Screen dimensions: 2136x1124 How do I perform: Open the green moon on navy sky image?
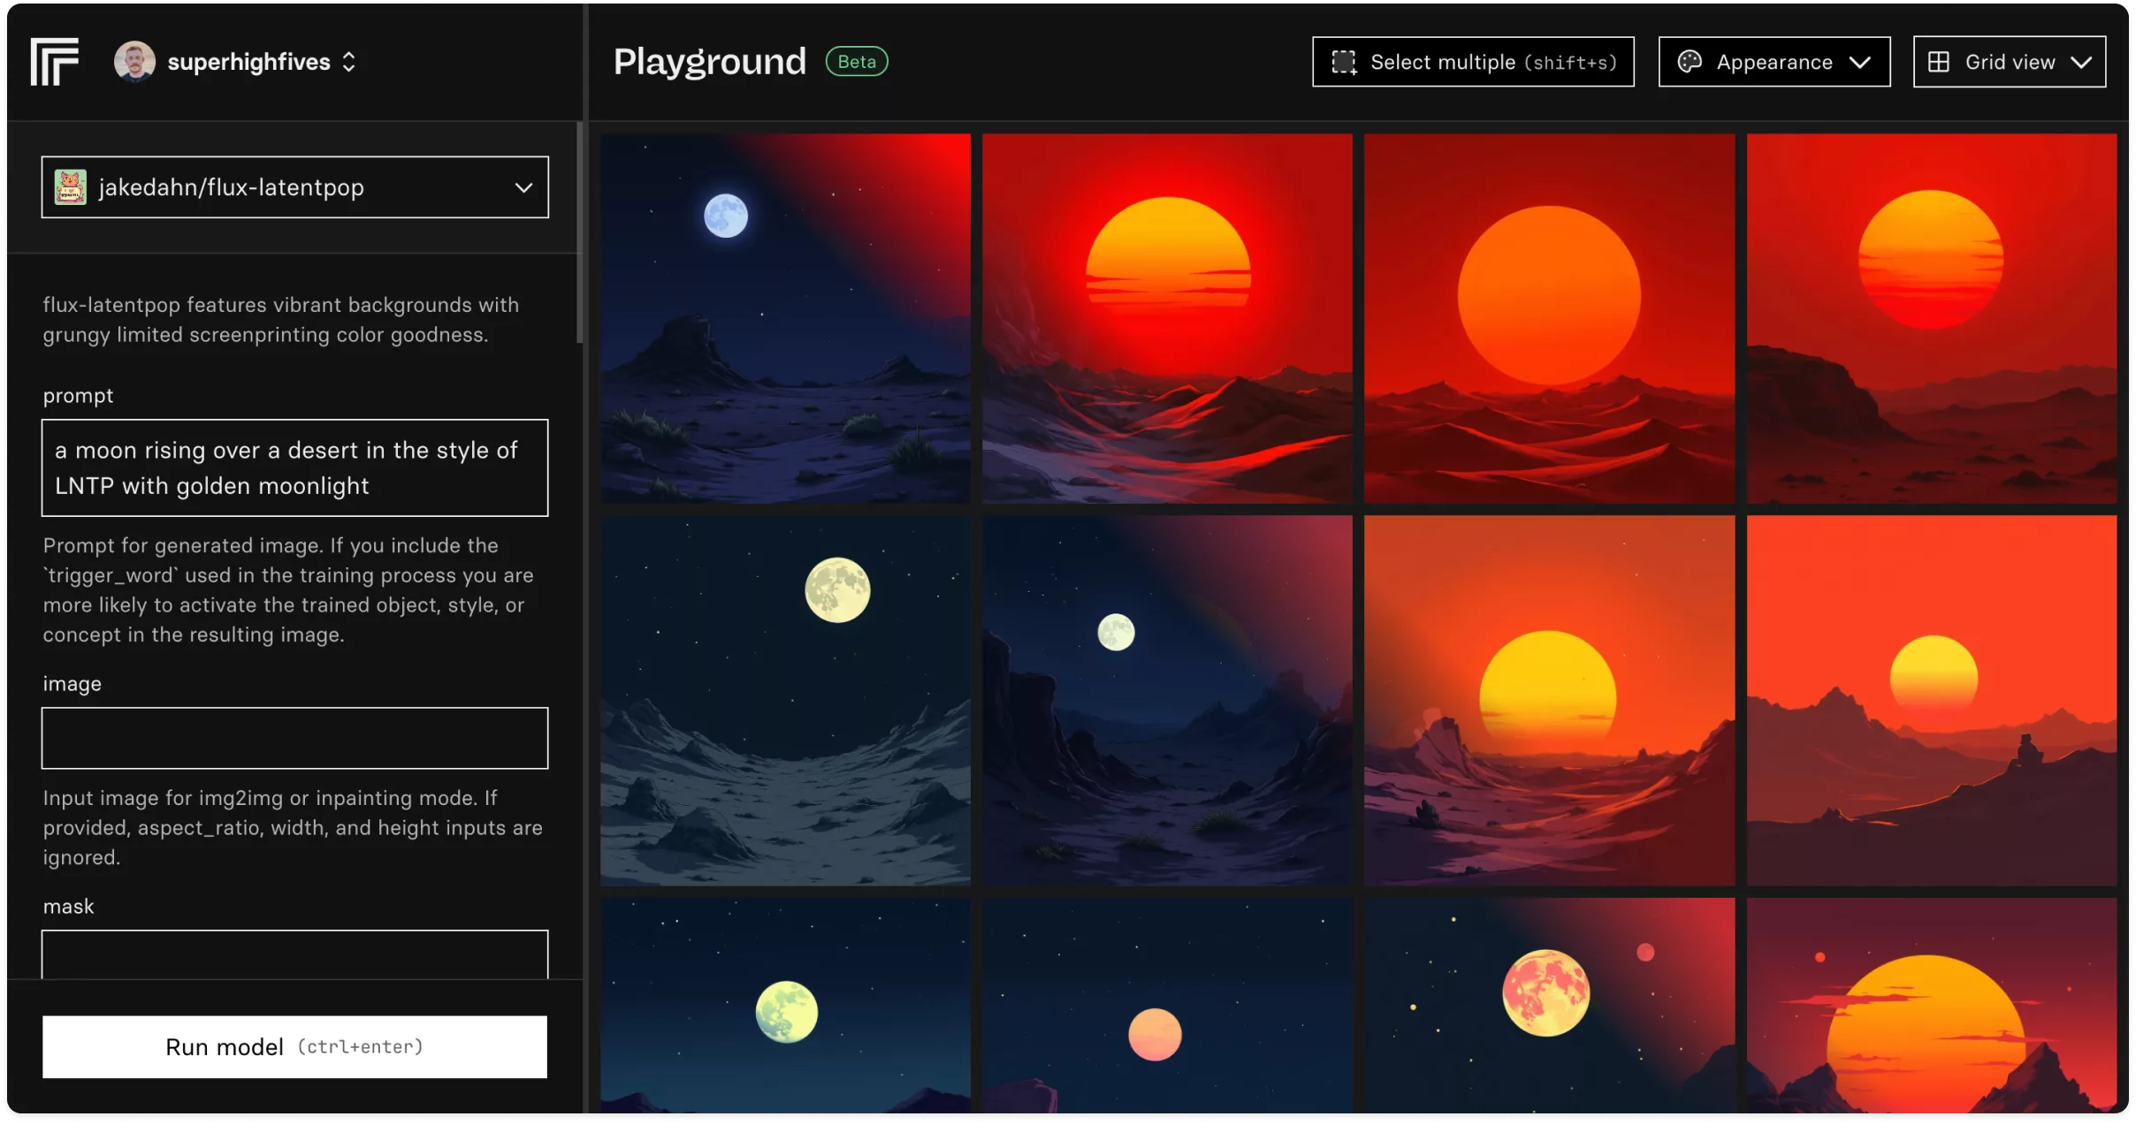click(785, 1006)
